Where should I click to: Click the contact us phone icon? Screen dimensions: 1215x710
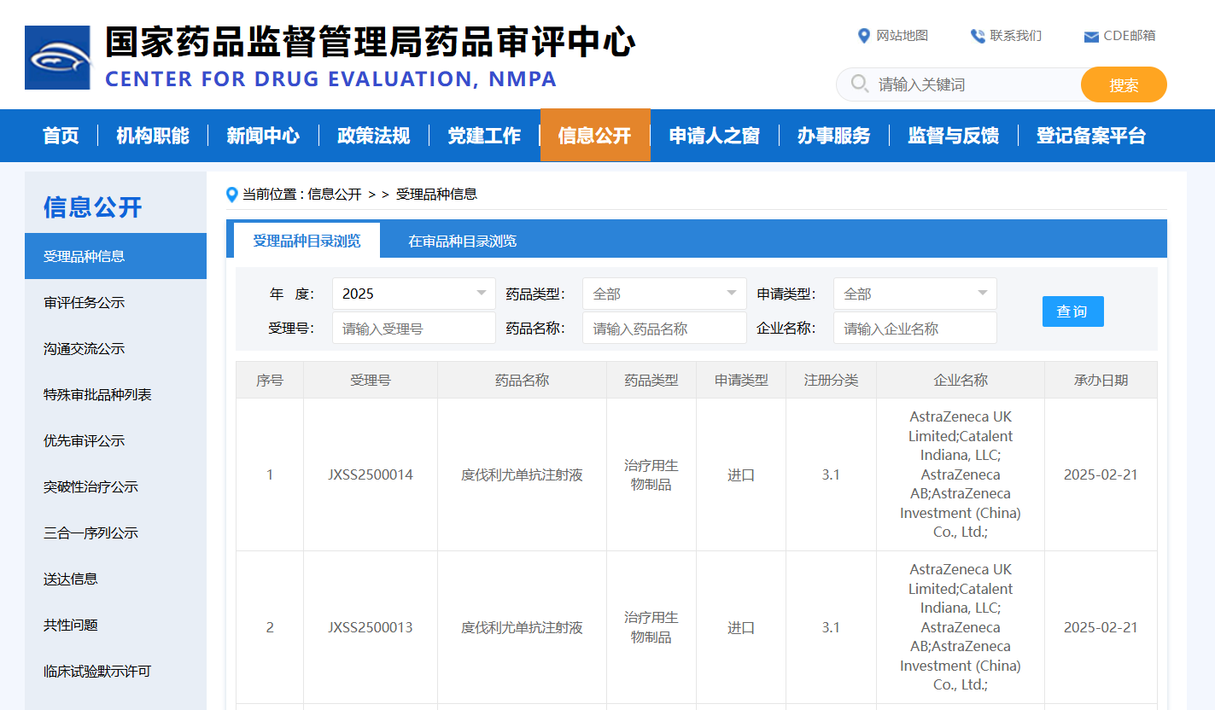click(978, 36)
